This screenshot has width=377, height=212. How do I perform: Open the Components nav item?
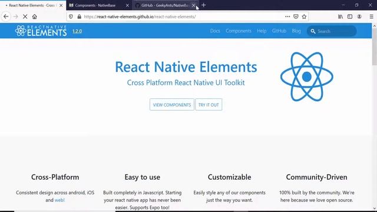coord(239,31)
